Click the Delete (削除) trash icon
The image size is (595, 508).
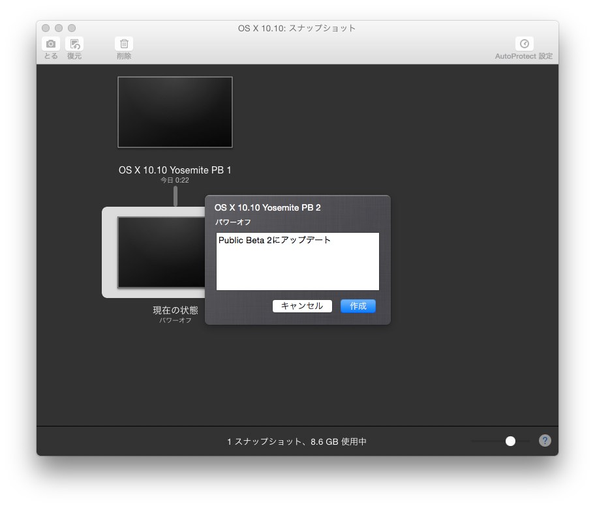tap(124, 44)
